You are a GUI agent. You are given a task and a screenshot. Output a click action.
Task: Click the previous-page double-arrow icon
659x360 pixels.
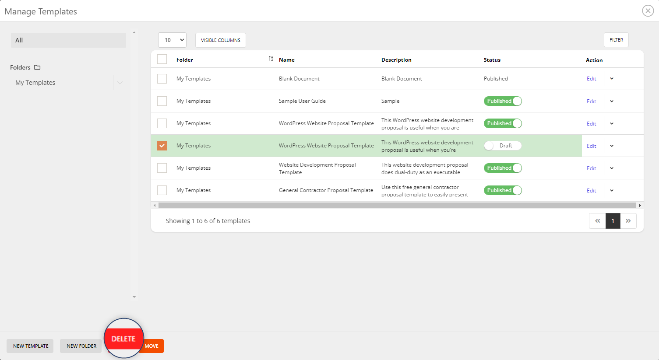597,221
